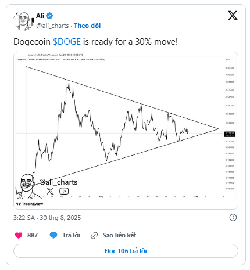Click the YouTube play icon watermark in chart

pyautogui.click(x=64, y=191)
